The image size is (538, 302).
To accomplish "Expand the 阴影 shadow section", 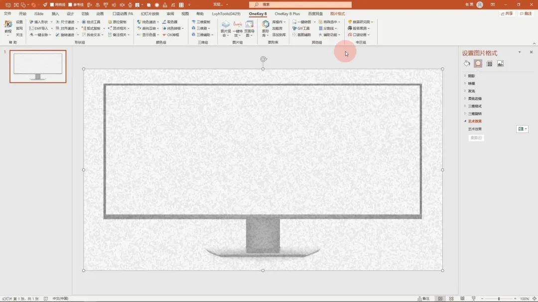I will tap(471, 76).
